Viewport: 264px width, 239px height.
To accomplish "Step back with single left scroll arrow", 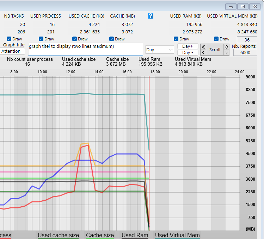I will coord(203,53).
